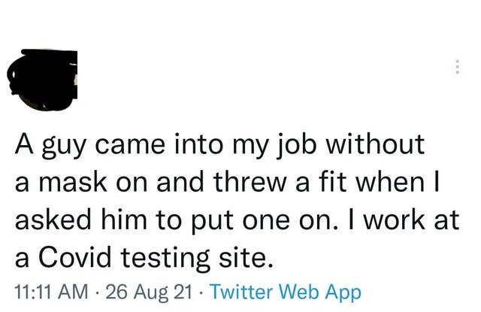This screenshot has width=481, height=312.
Task: Click the word "Twitter" in the source label
Action: [241, 291]
